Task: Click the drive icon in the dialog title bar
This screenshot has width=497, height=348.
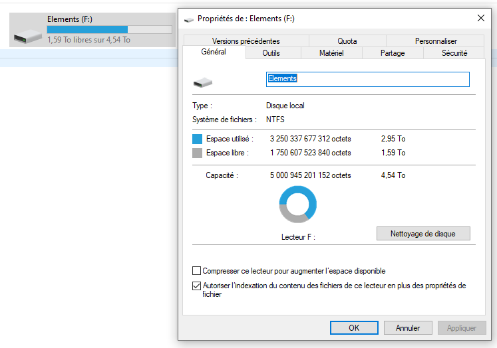Action: click(190, 19)
